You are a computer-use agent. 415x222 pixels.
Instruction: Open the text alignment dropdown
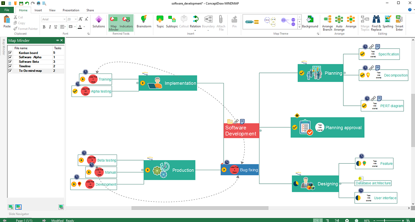click(x=63, y=27)
